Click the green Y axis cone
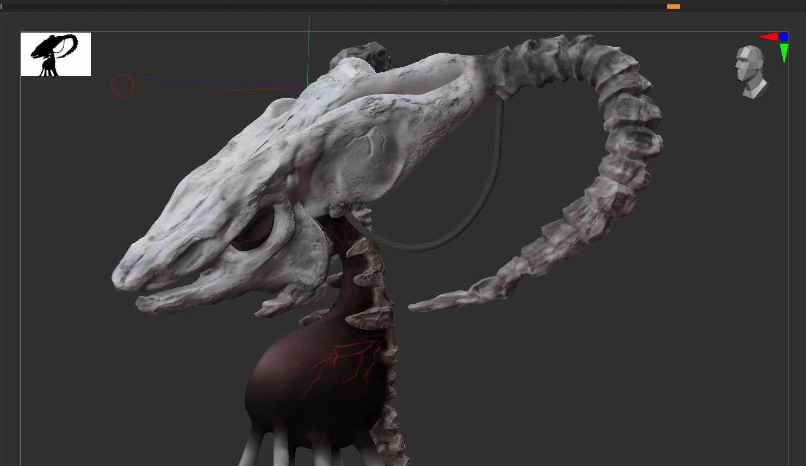The height and width of the screenshot is (466, 806). click(x=784, y=53)
